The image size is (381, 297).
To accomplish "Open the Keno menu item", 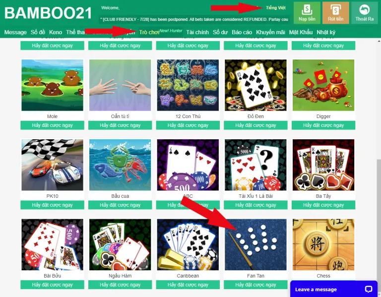I will coord(56,32).
